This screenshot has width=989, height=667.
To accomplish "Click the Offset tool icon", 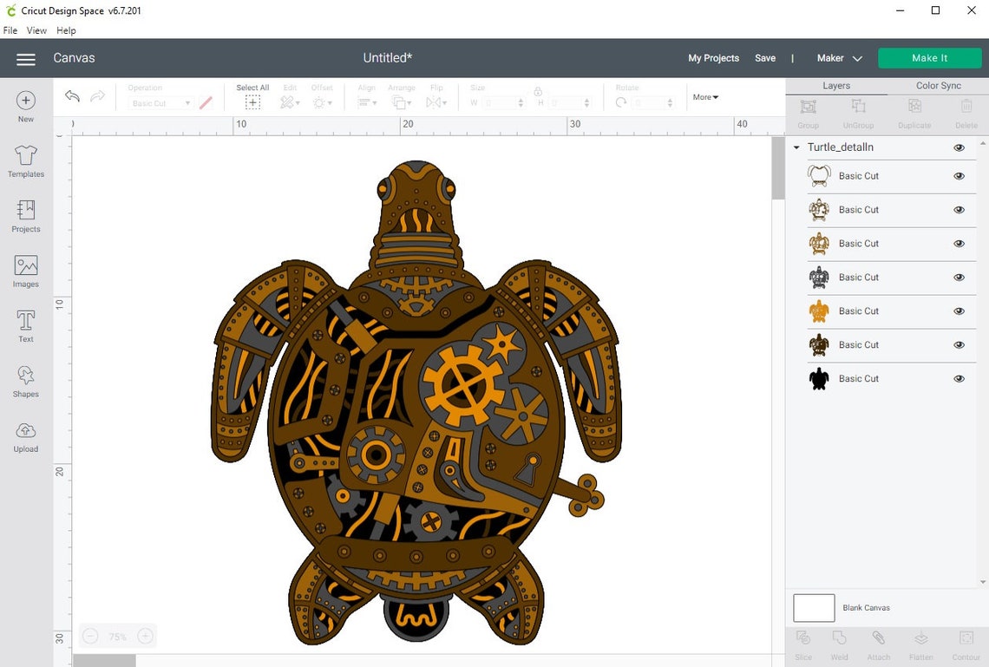I will (322, 102).
